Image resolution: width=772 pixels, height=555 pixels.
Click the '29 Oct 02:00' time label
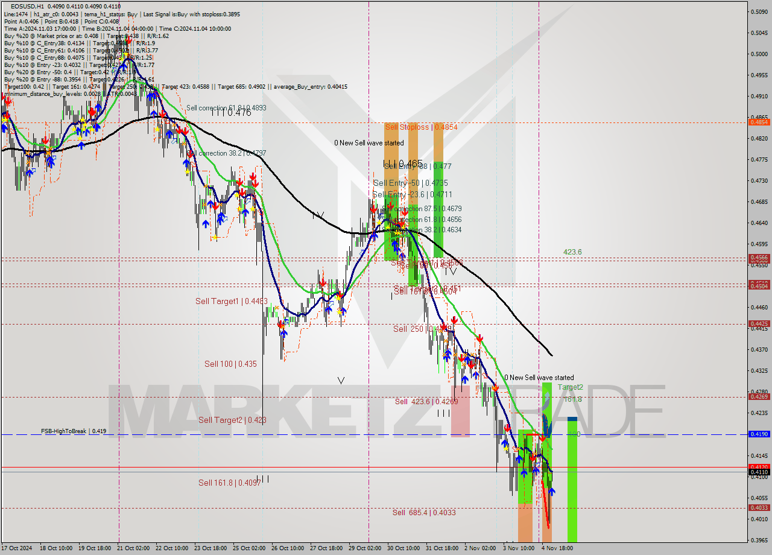pyautogui.click(x=365, y=549)
